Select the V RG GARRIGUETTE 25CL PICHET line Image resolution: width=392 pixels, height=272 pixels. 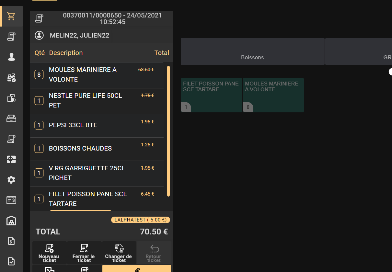pos(97,174)
